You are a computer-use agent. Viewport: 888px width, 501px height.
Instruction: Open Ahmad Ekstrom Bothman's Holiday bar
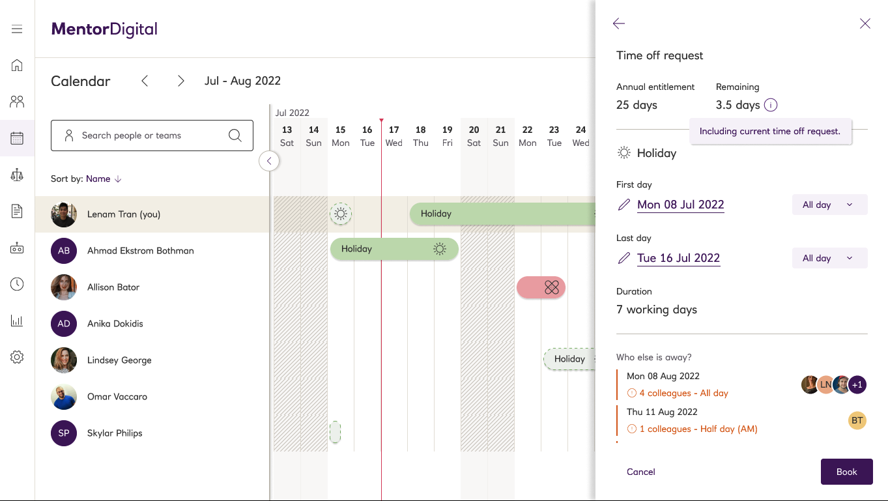[x=394, y=249]
